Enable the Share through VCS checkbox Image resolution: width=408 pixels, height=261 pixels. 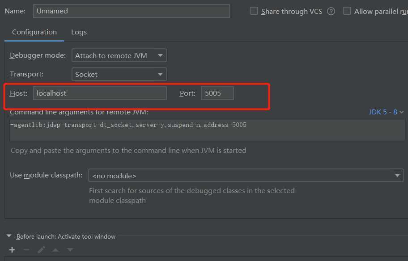(254, 11)
